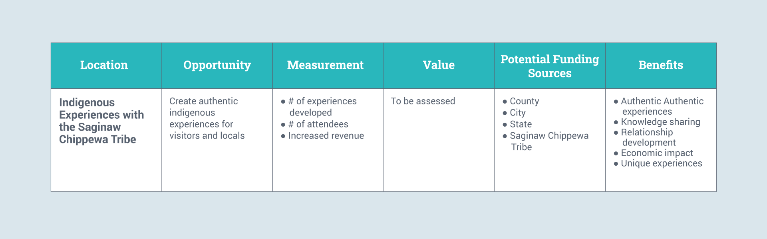Click the Measurement column header
This screenshot has width=767, height=239.
(325, 65)
